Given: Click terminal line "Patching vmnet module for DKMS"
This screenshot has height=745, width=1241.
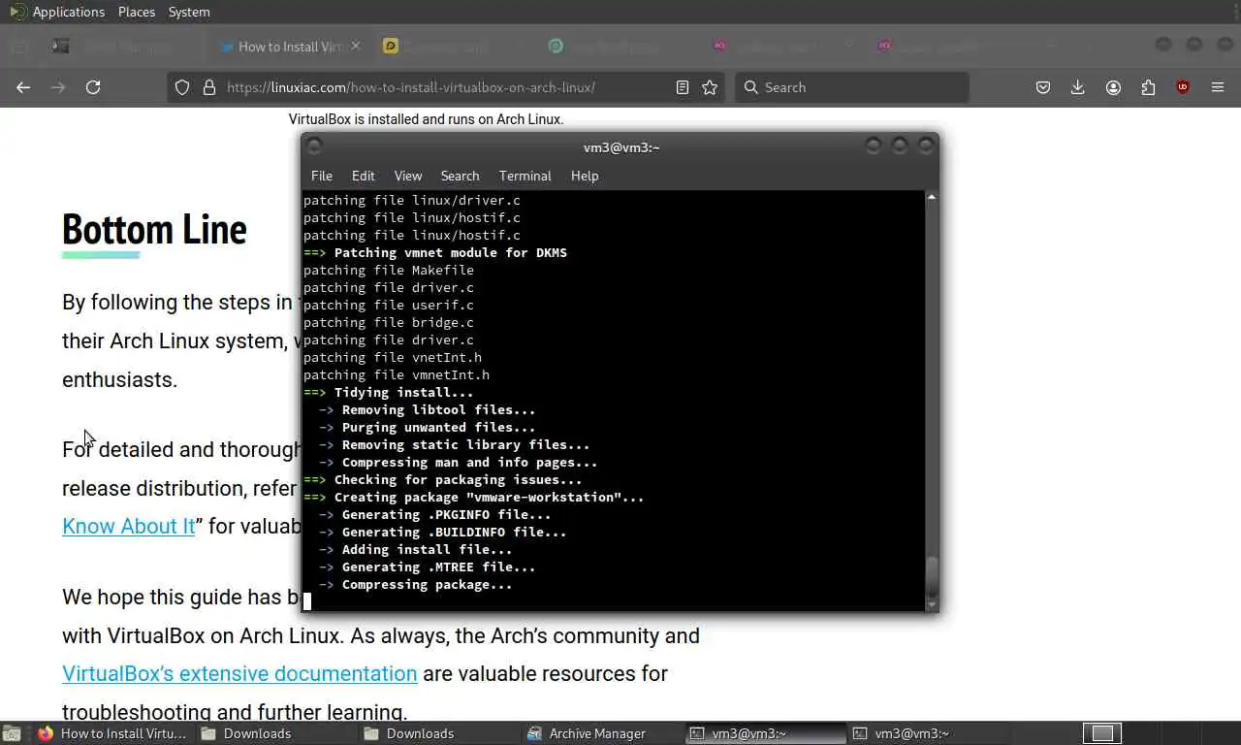Looking at the screenshot, I should click(451, 252).
